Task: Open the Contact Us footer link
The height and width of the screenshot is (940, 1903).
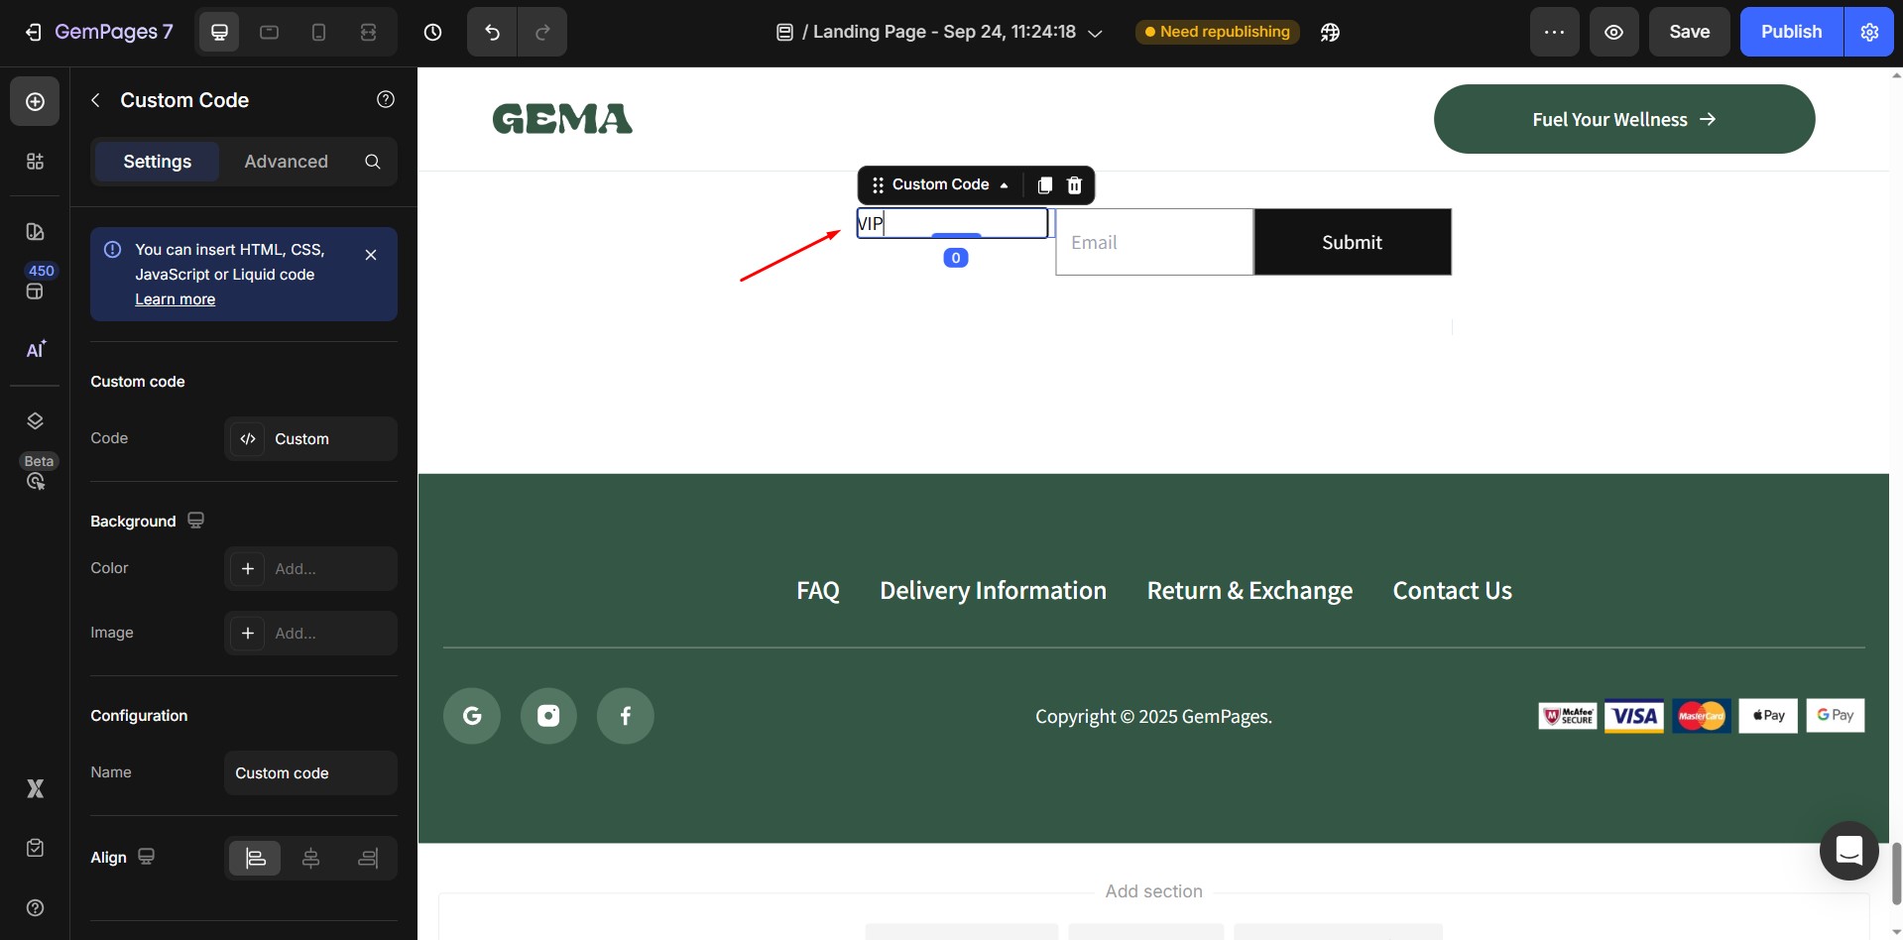Action: [1452, 591]
